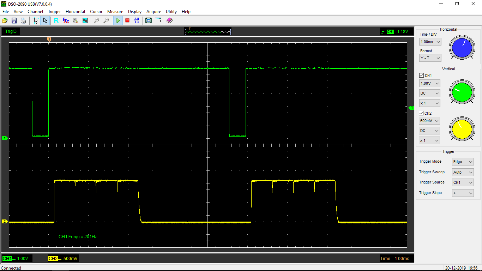Click the CH2 ground level marker
482x271 pixels.
point(5,222)
